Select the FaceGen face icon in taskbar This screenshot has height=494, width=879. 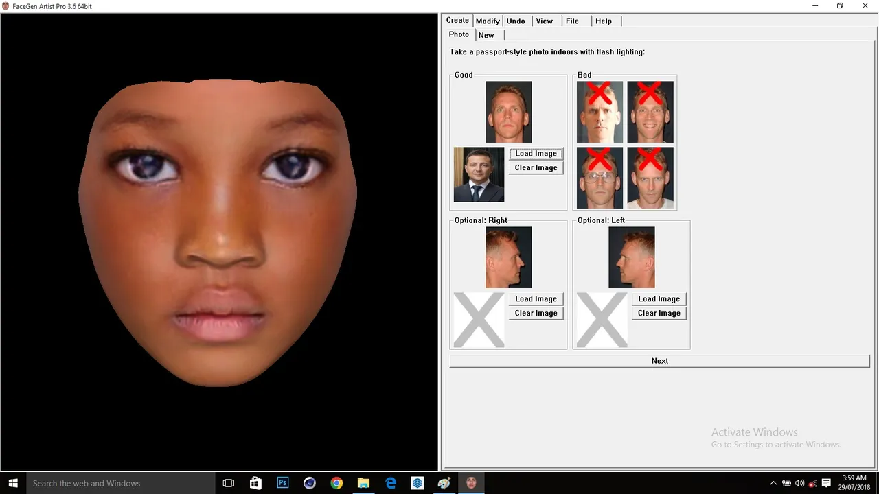471,483
